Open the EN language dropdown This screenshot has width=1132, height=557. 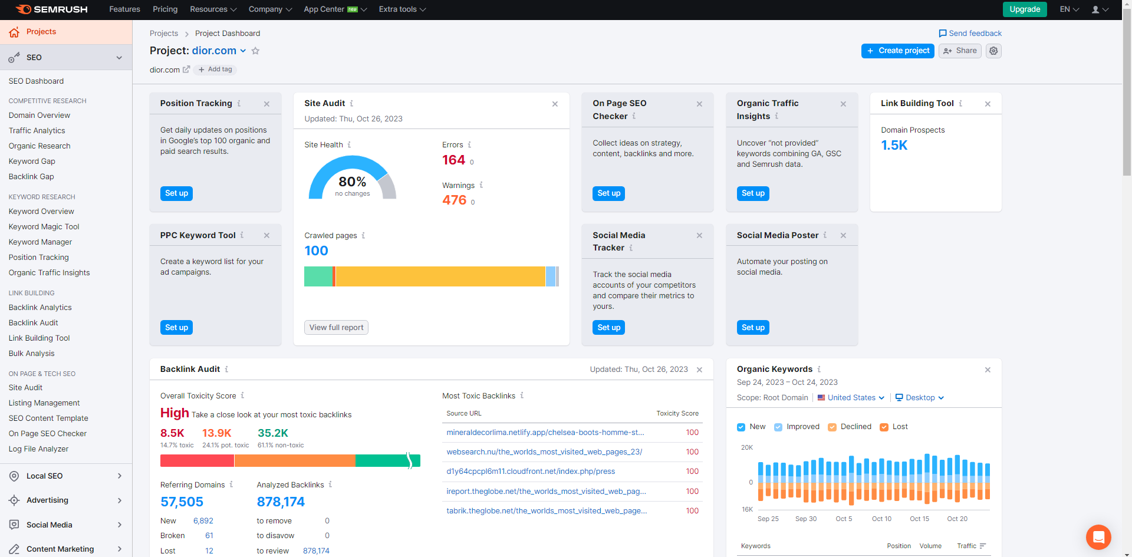click(1069, 9)
